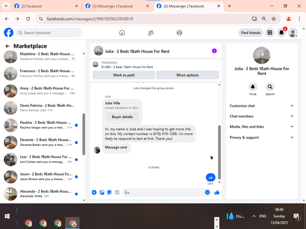Bookmark this page with star icon

pyautogui.click(x=274, y=19)
